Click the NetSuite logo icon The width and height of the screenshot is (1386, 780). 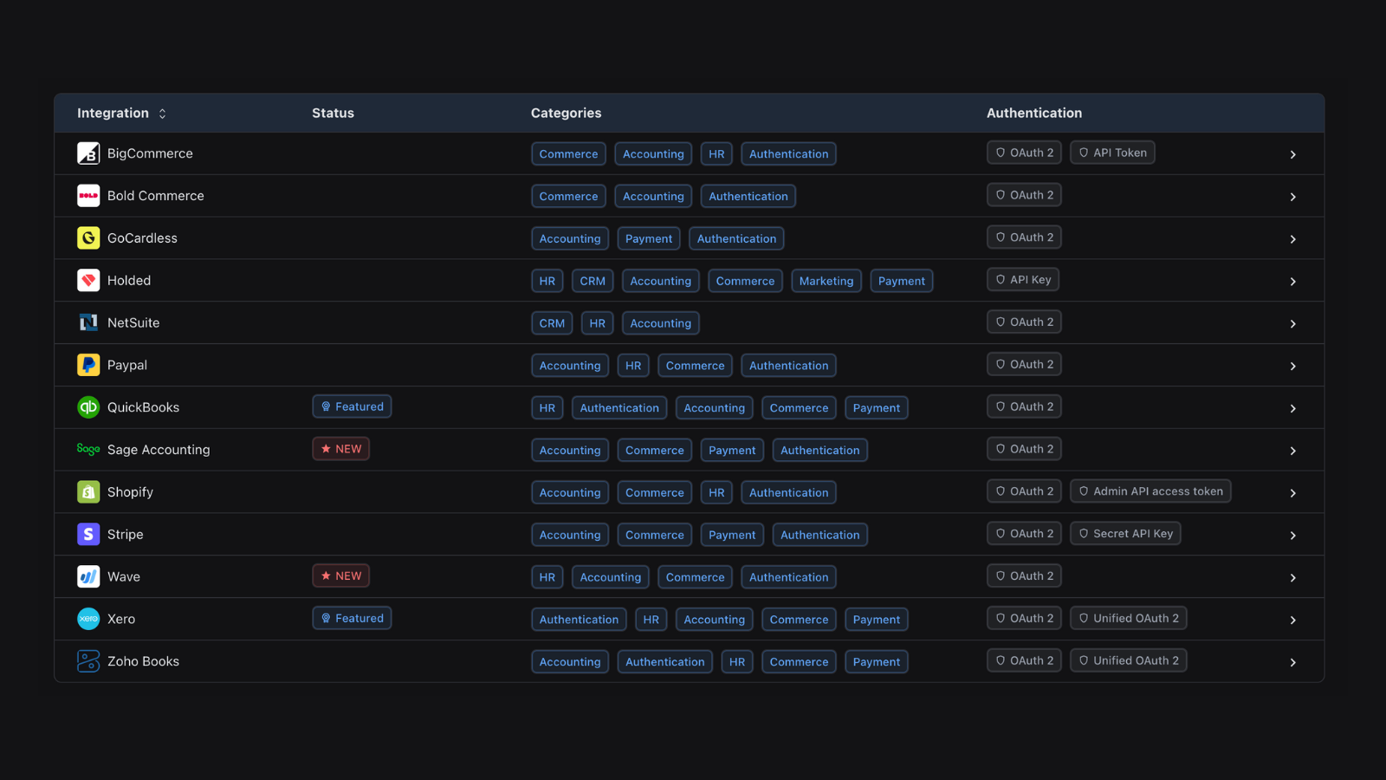coord(88,322)
